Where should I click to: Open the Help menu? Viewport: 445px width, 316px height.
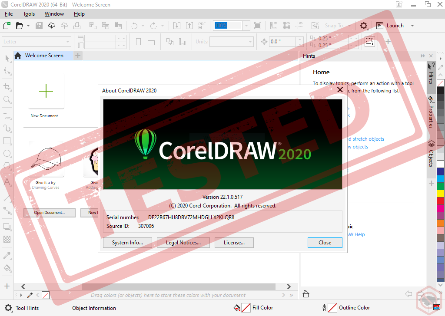(x=79, y=14)
